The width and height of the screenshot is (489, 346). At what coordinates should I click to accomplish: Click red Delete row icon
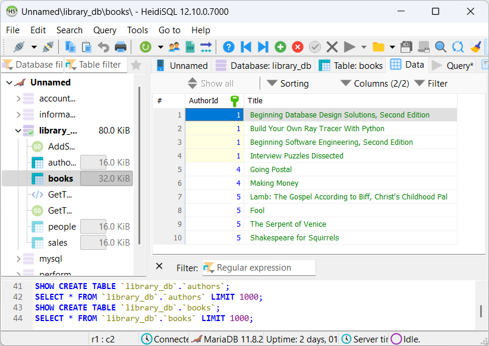point(298,47)
